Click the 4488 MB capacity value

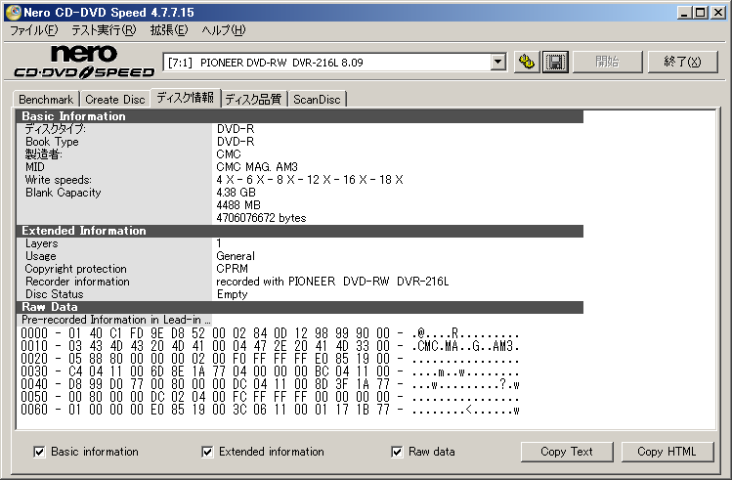(238, 205)
